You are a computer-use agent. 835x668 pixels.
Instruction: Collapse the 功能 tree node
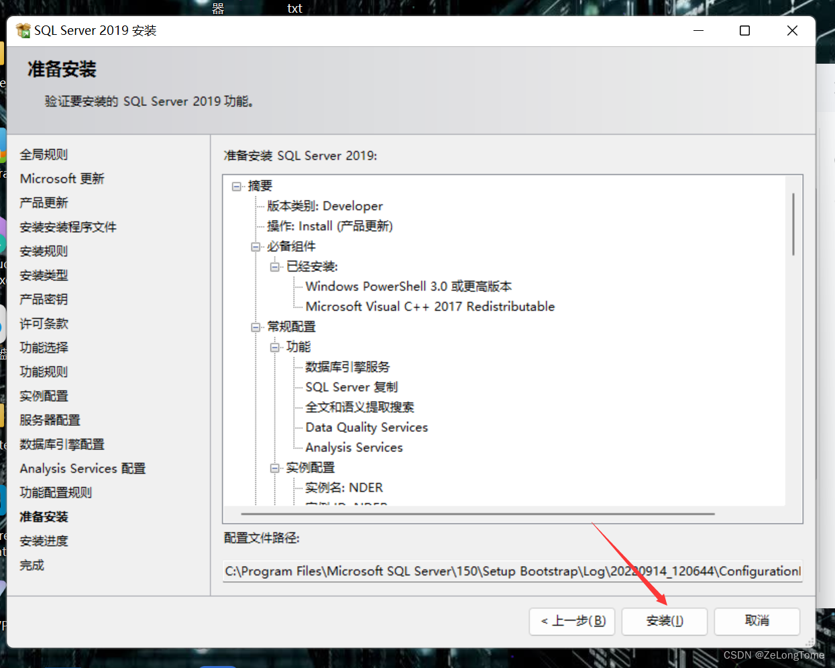pyautogui.click(x=275, y=347)
